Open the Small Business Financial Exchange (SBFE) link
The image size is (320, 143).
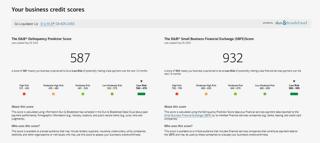tap(188, 115)
